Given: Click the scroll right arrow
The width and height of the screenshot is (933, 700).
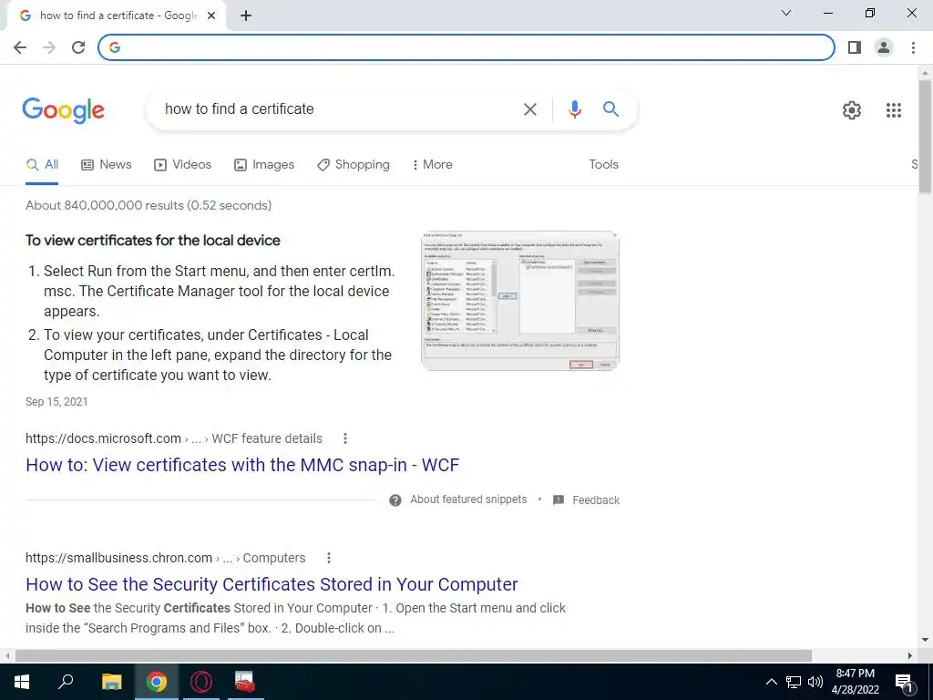Looking at the screenshot, I should [910, 655].
